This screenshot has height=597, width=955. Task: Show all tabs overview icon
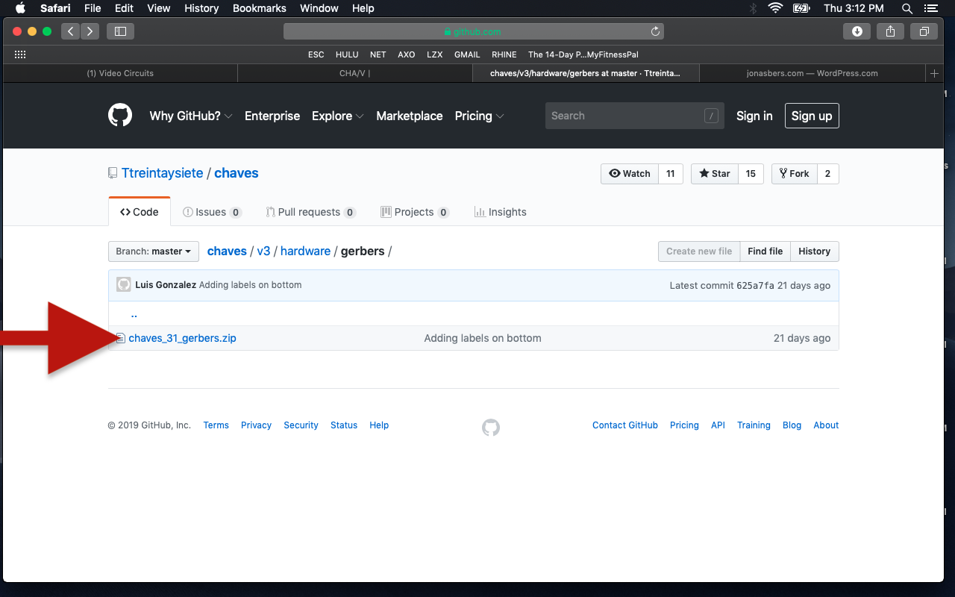point(924,31)
